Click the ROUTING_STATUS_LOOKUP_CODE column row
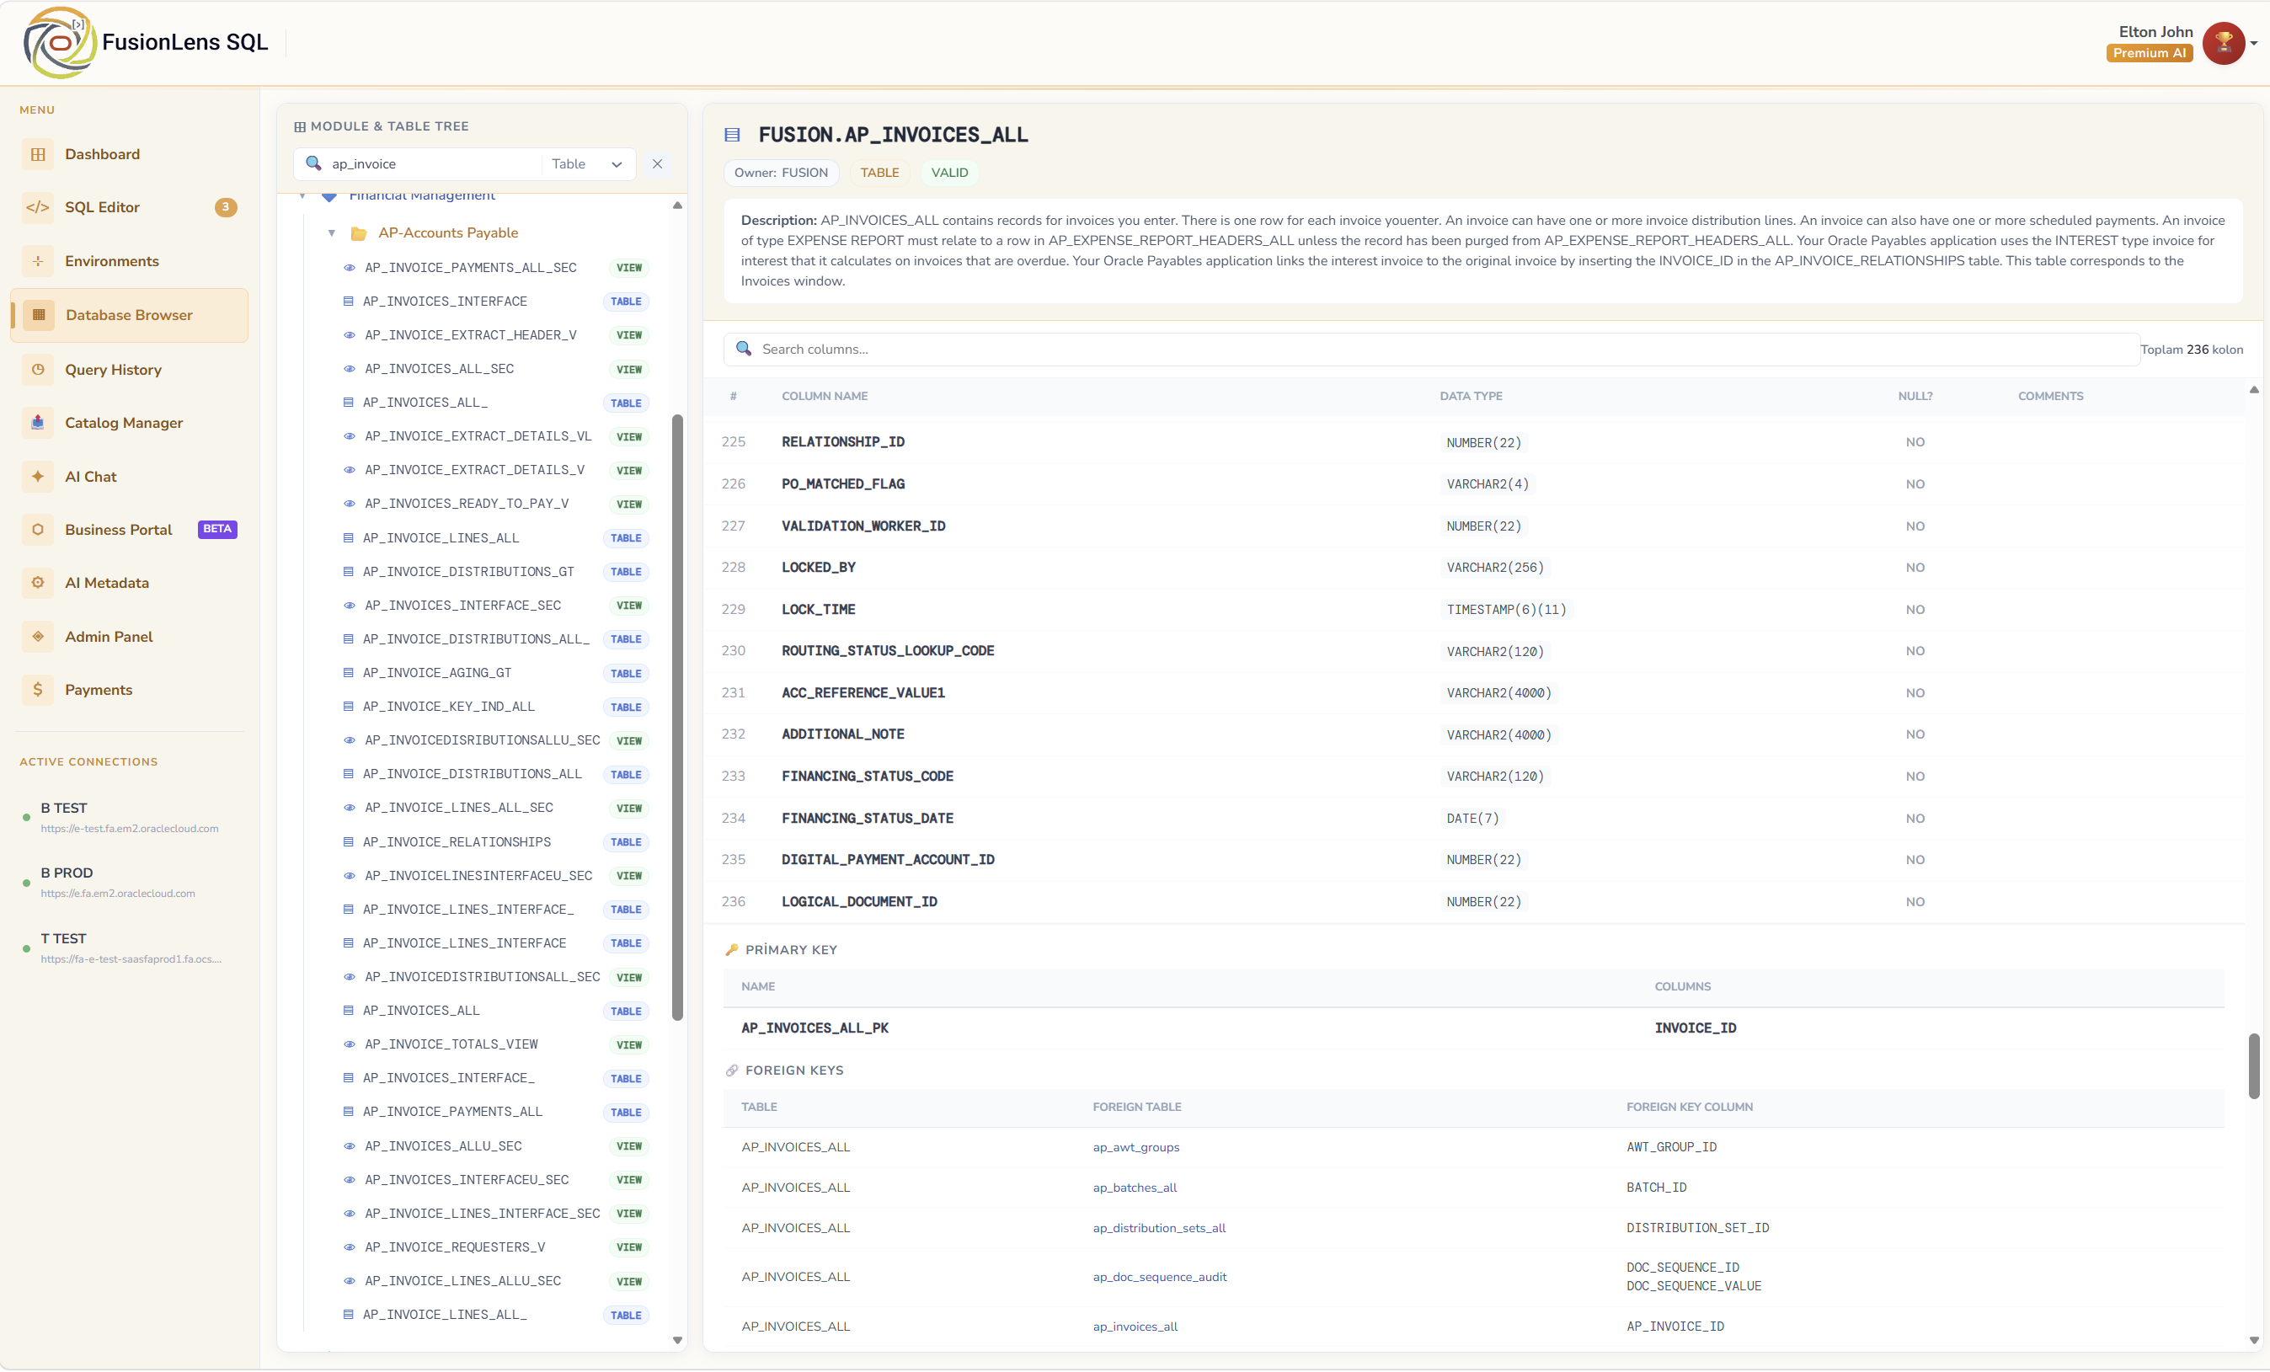Screen dimensions: 2270x1372 [x=1474, y=651]
